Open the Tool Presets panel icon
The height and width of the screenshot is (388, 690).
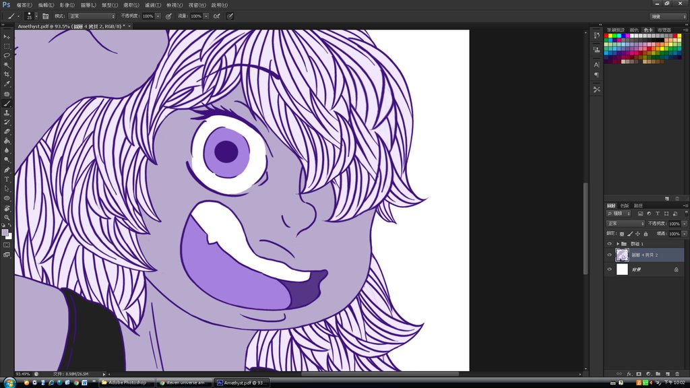pos(597,90)
